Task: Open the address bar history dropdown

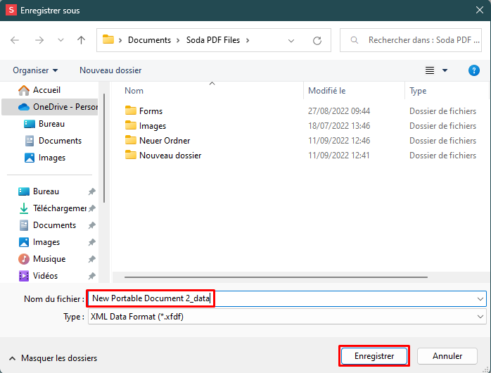Action: [291, 41]
